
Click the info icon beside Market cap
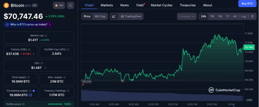[46, 36]
